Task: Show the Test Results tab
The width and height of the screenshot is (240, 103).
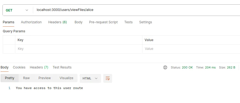Action: pos(62,67)
